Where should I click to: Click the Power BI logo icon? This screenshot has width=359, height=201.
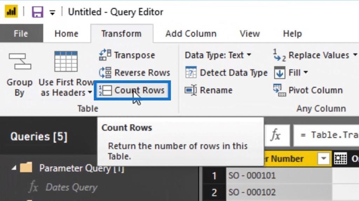coord(11,11)
